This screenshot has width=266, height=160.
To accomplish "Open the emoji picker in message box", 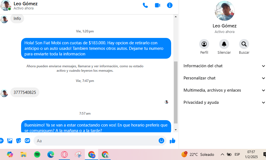I will point(161,141).
